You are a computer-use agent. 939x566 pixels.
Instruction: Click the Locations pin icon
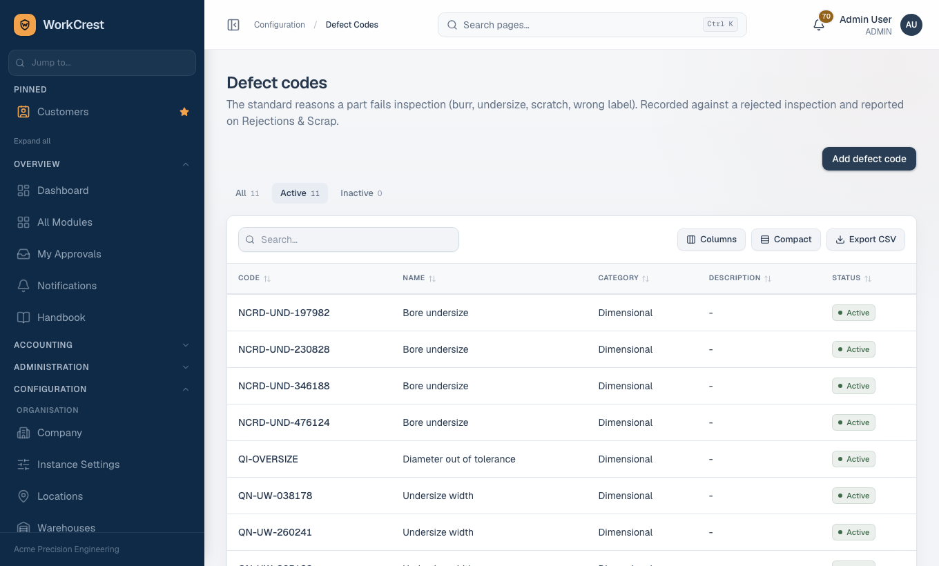23,496
